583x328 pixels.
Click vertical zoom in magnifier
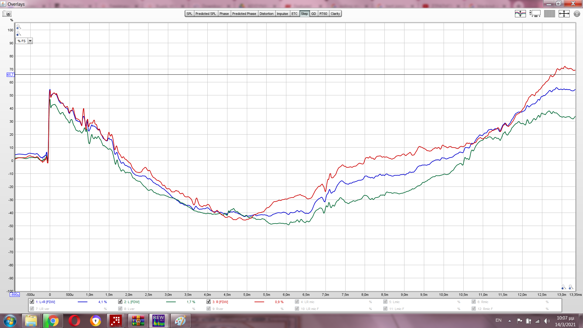[x=19, y=27]
